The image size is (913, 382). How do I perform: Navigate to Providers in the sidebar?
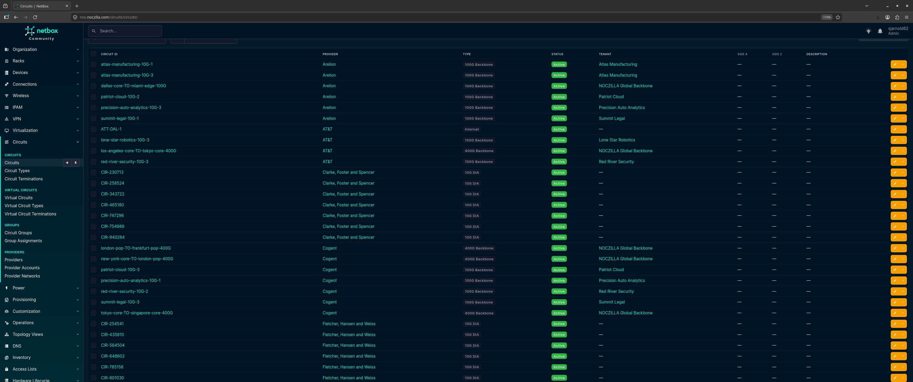tap(14, 260)
